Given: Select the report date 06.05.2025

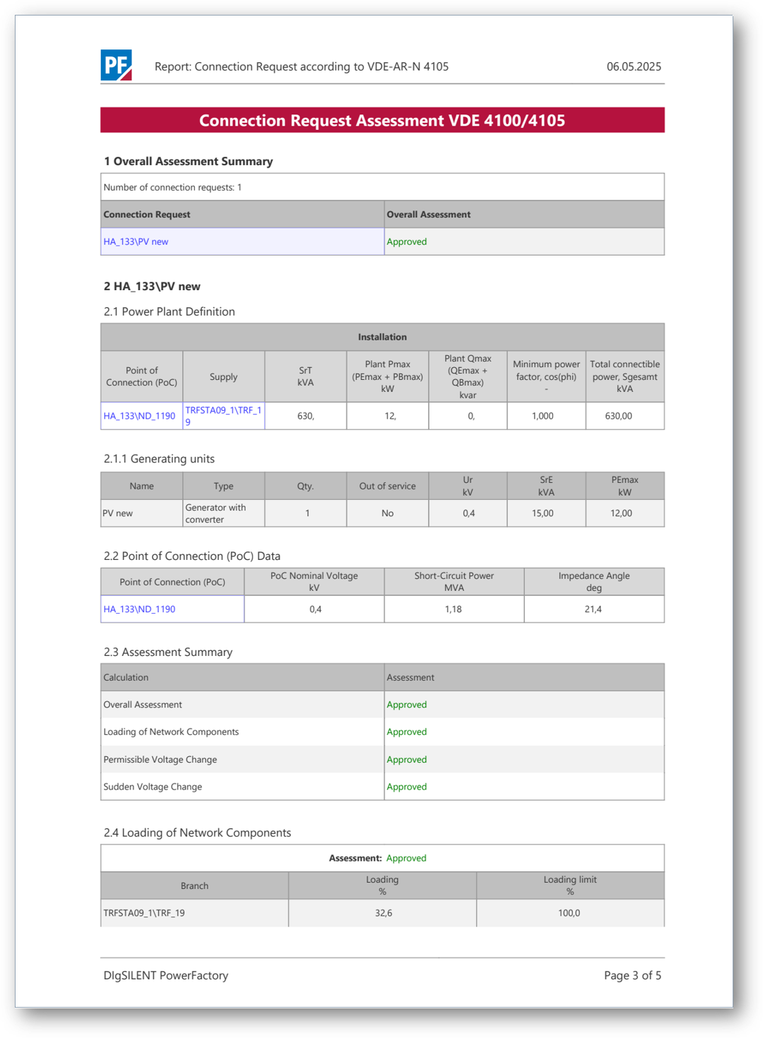Looking at the screenshot, I should 633,66.
